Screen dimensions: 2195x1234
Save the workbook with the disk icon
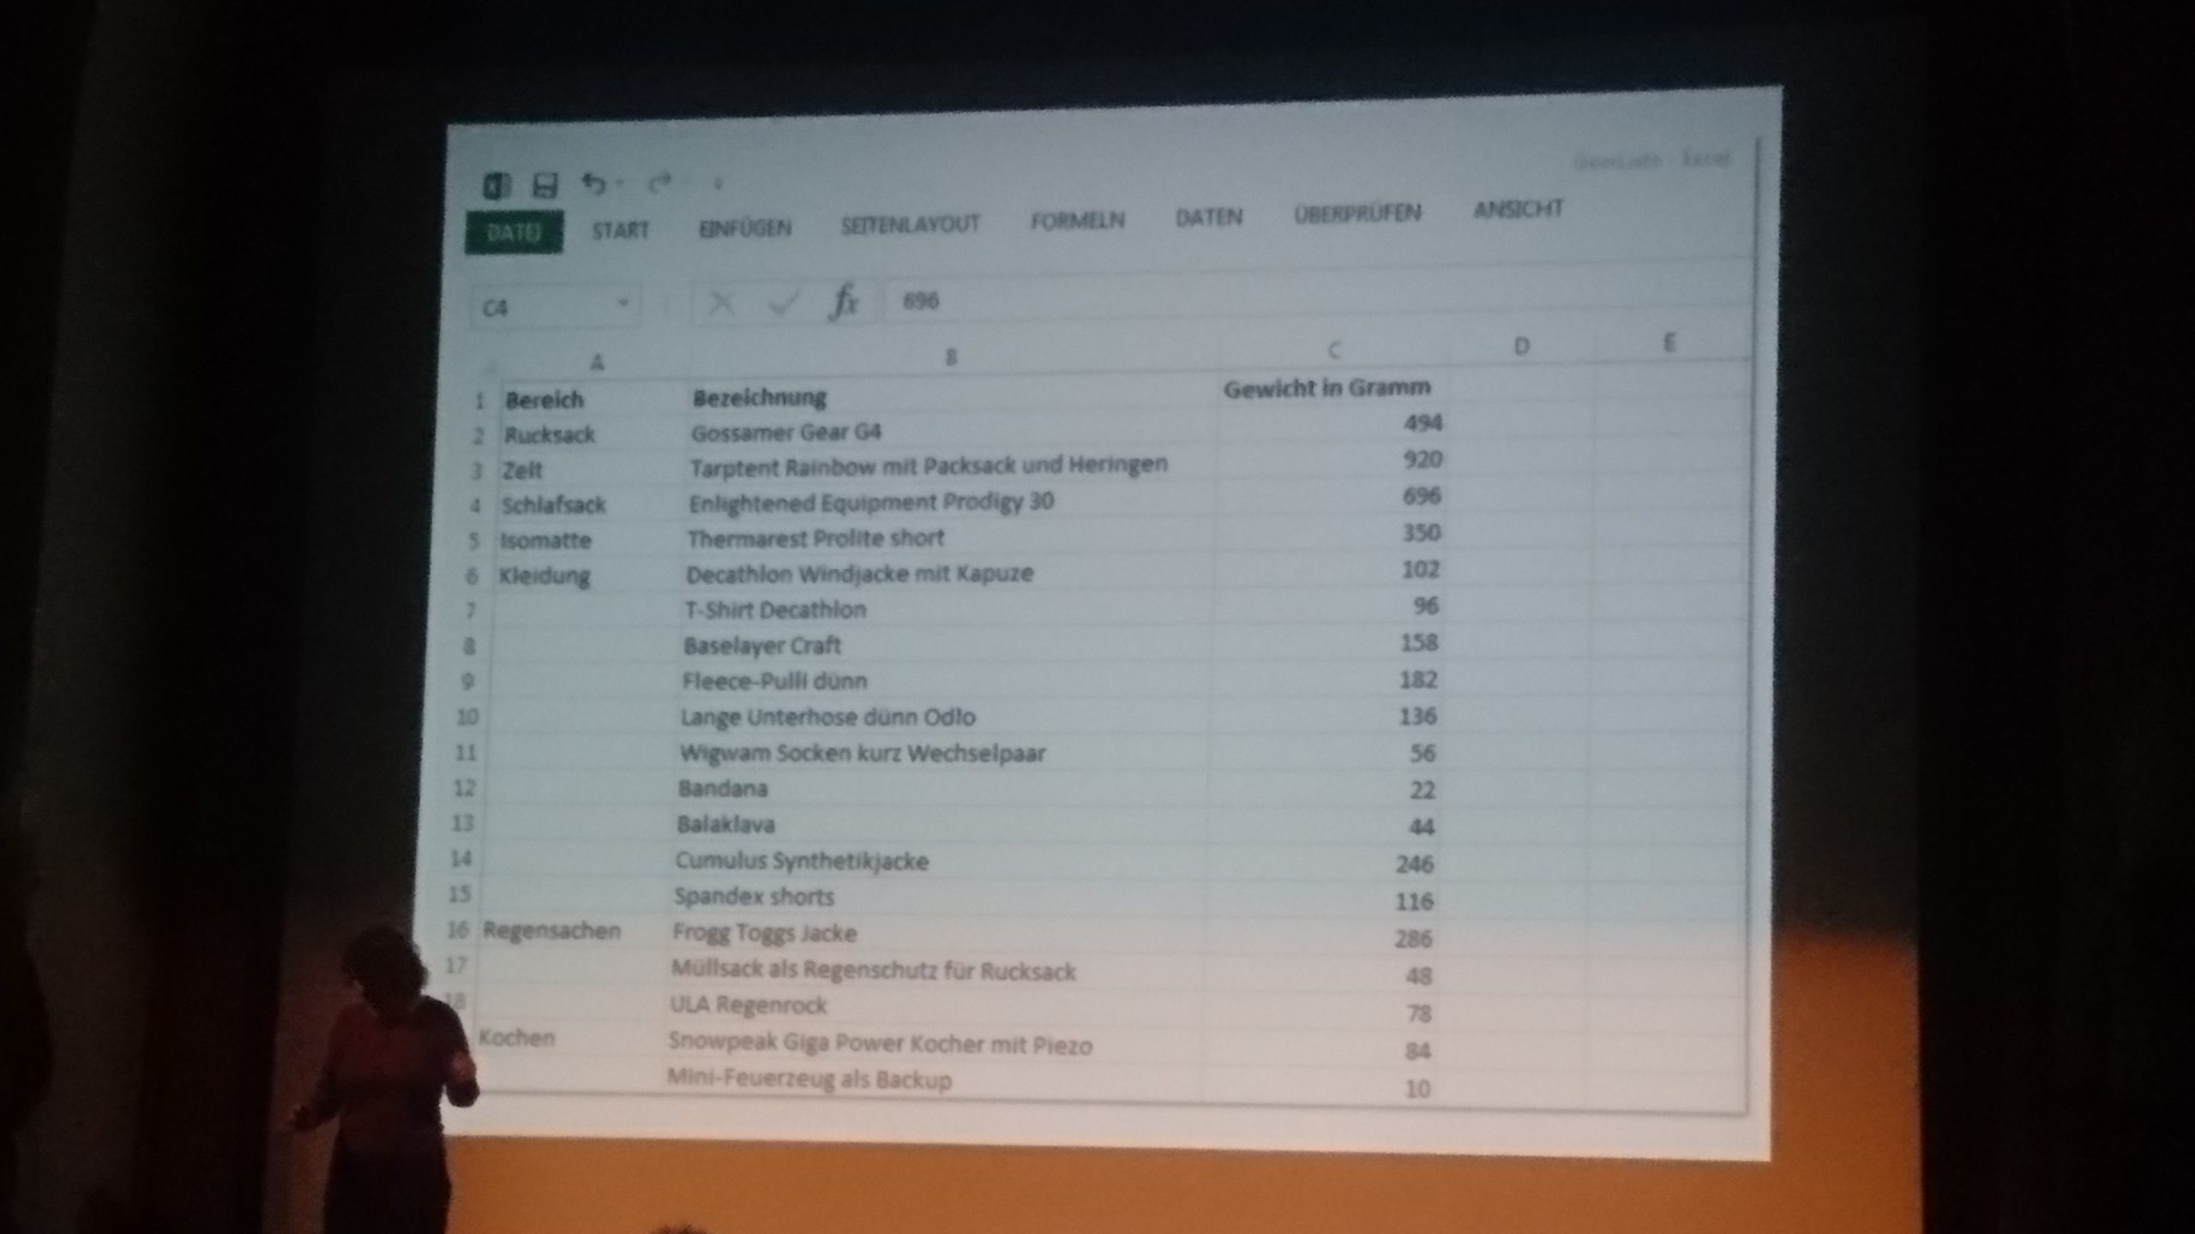point(545,185)
